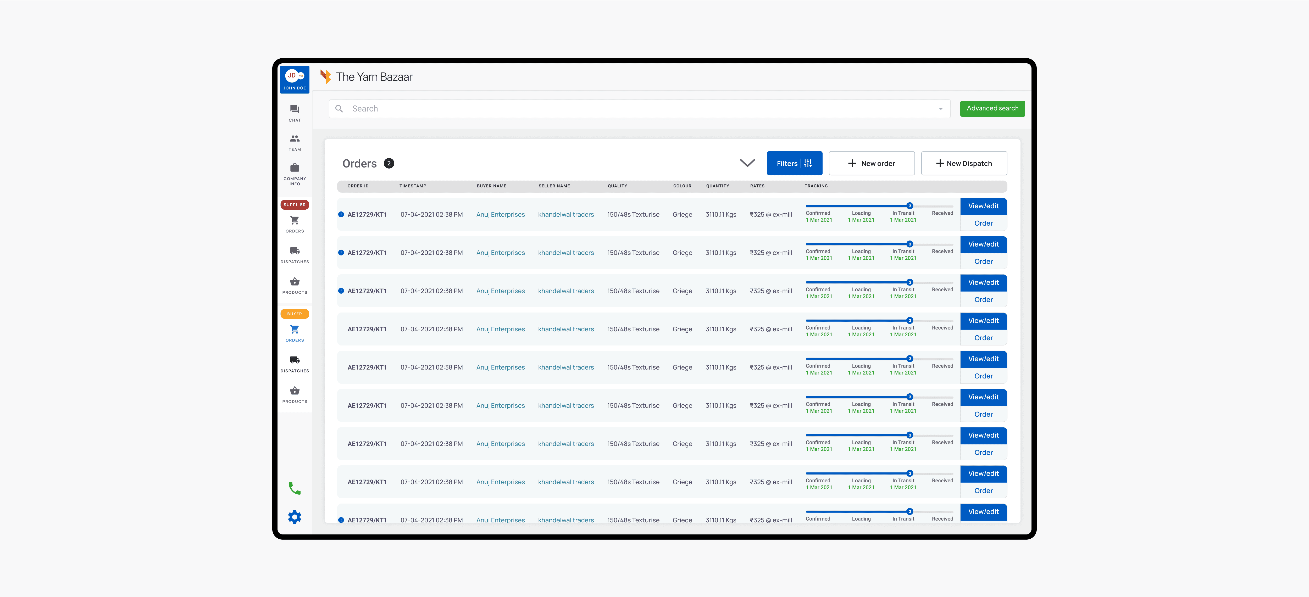Expand the search bar dropdown arrow
1309x597 pixels.
tap(941, 109)
